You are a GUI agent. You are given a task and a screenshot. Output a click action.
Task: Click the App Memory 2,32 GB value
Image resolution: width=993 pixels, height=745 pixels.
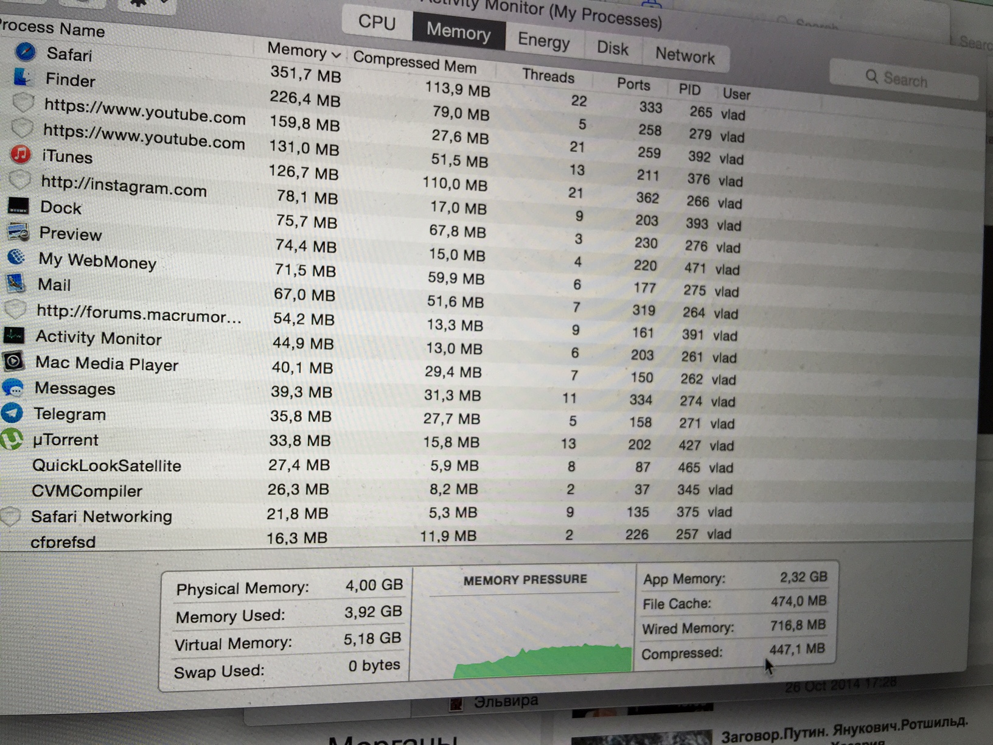tap(803, 576)
